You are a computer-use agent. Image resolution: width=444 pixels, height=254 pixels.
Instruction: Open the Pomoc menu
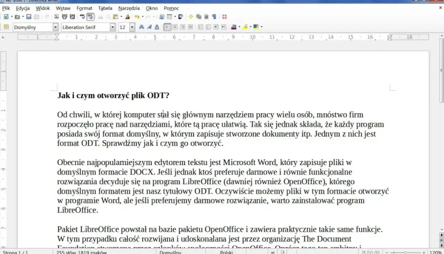pos(171,8)
